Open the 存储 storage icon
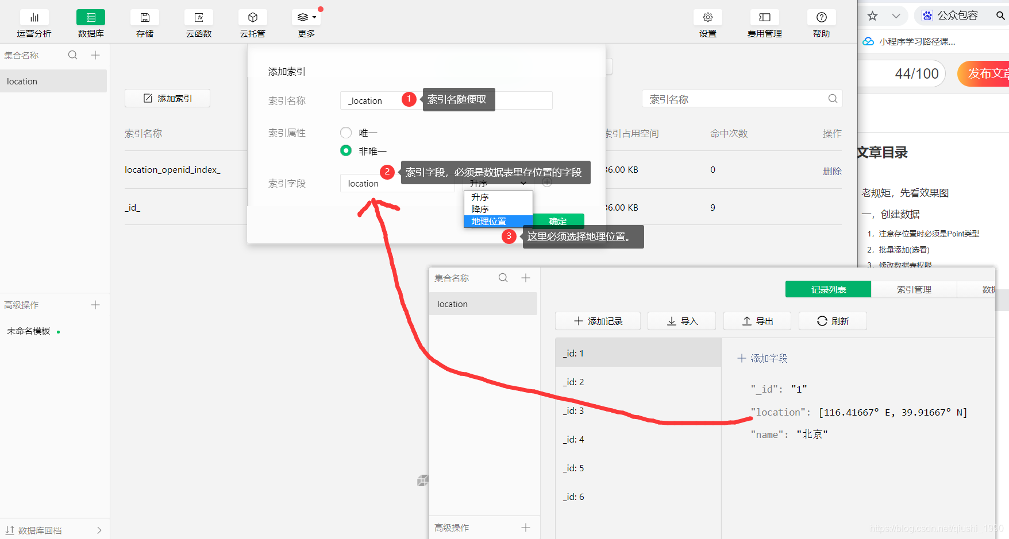This screenshot has width=1009, height=539. tap(145, 17)
